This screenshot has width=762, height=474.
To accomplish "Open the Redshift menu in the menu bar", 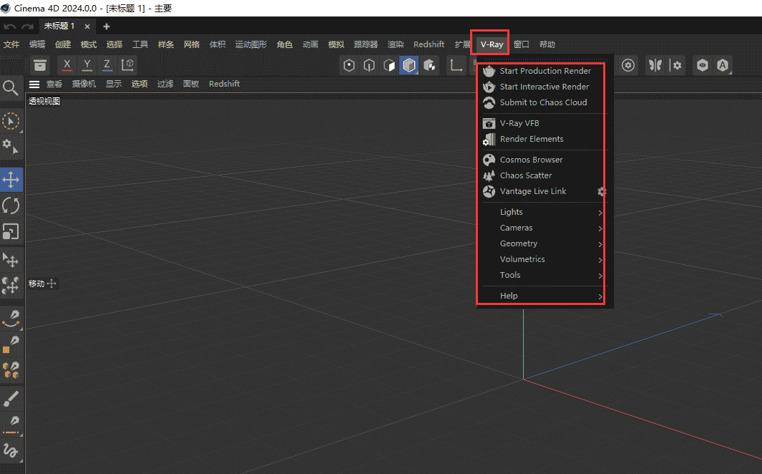I will tap(429, 44).
